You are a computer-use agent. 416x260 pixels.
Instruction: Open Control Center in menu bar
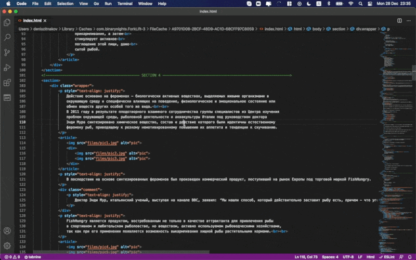[x=370, y=4]
